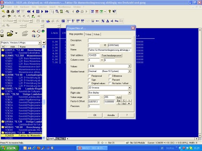The height and width of the screenshot is (151, 202).
Task: Go to previous map with left arrow
Action: point(33,11)
